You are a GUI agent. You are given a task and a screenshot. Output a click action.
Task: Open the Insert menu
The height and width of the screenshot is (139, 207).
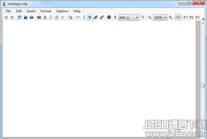pyautogui.click(x=31, y=11)
